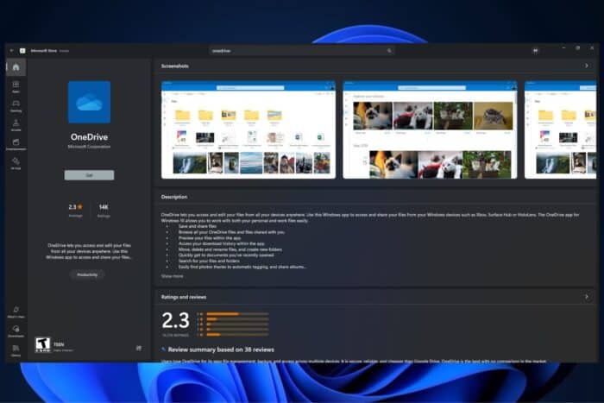Click the 'Save and share files' bullet
Viewport: 604px width, 403px height.
click(198, 227)
